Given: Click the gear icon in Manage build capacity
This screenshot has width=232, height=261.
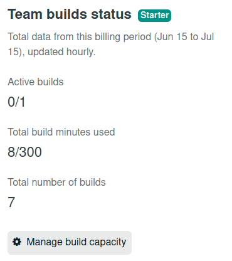Looking at the screenshot, I should coord(17,242).
